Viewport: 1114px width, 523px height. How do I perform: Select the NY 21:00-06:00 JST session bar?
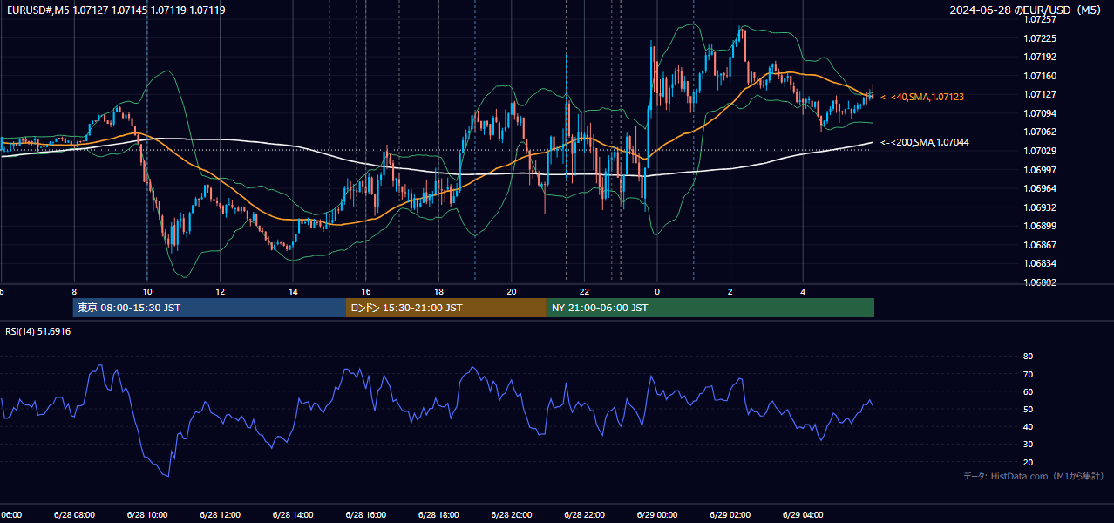710,308
